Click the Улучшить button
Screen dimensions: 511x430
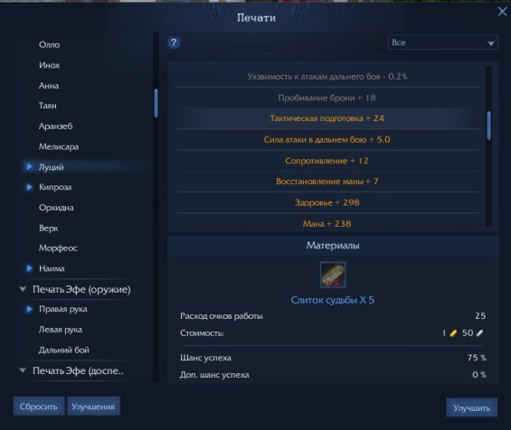(x=471, y=407)
